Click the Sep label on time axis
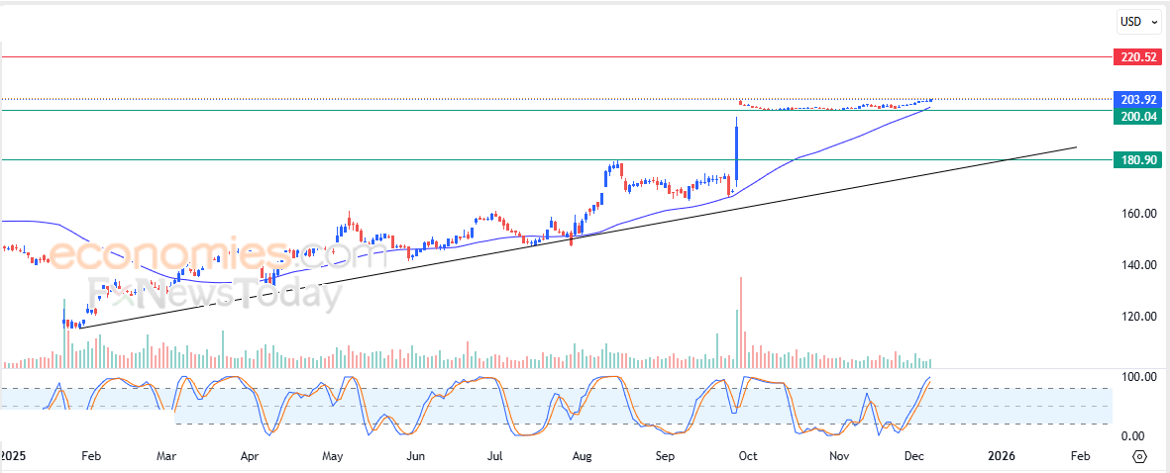1170x473 pixels. tap(665, 455)
